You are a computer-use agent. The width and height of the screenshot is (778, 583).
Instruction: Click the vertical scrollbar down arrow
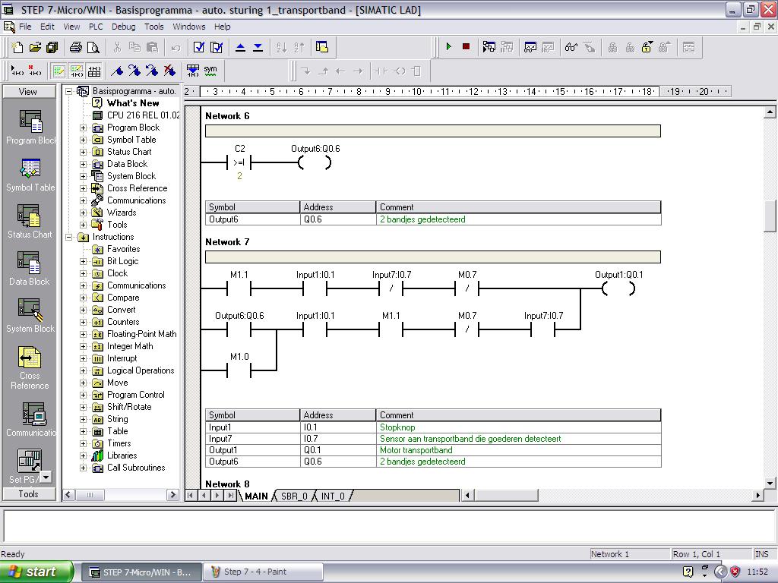[770, 483]
